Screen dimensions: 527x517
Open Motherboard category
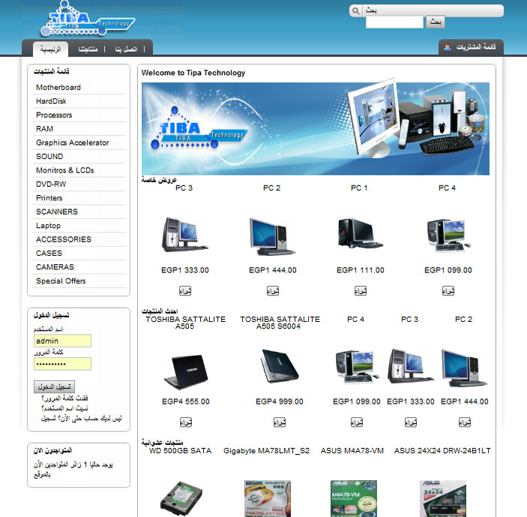point(58,88)
